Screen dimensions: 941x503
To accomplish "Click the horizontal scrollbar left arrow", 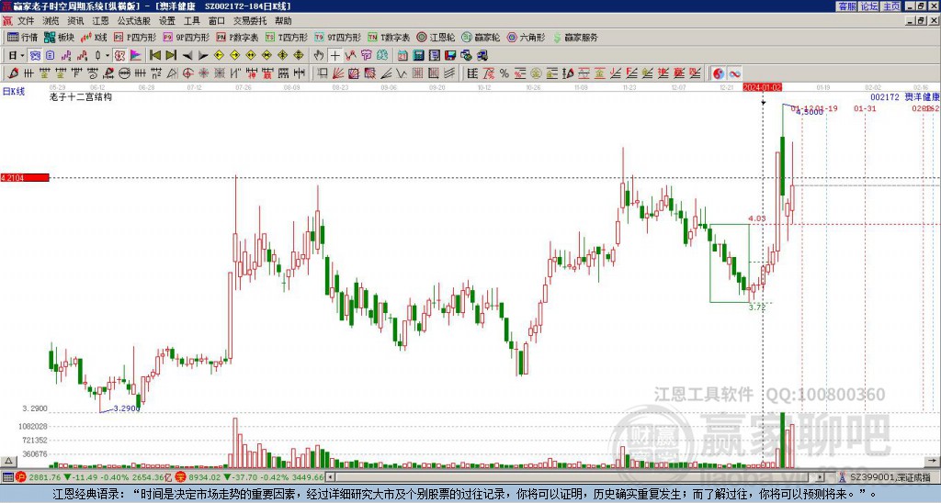I will [330, 477].
